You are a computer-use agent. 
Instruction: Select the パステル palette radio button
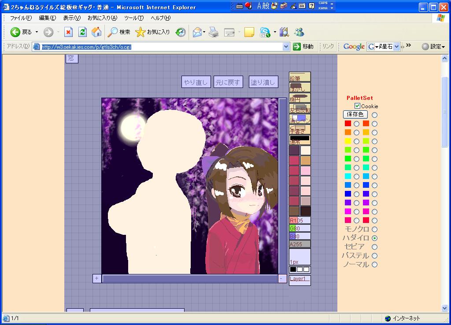coord(374,256)
